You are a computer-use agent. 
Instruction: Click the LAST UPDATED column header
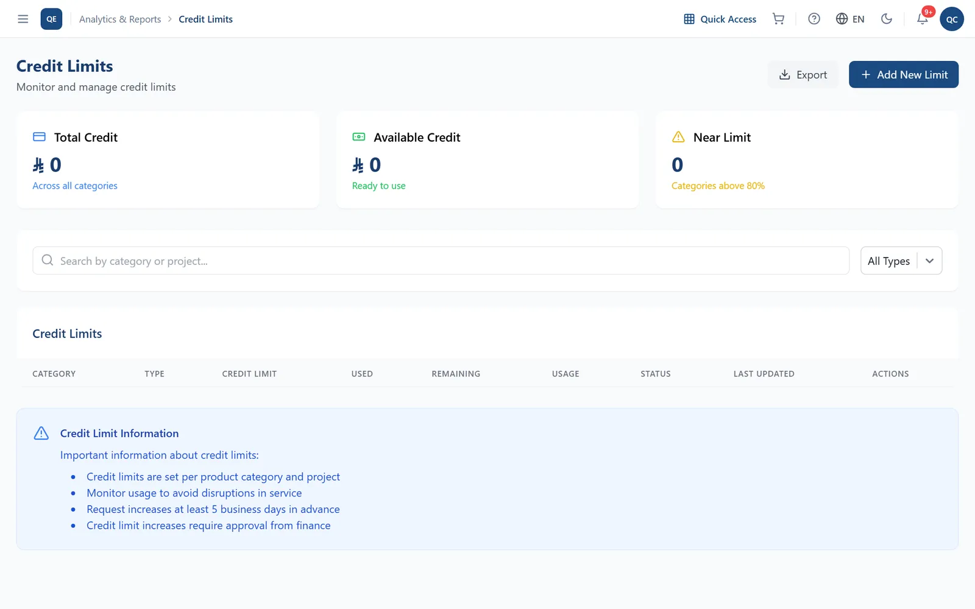click(x=764, y=374)
